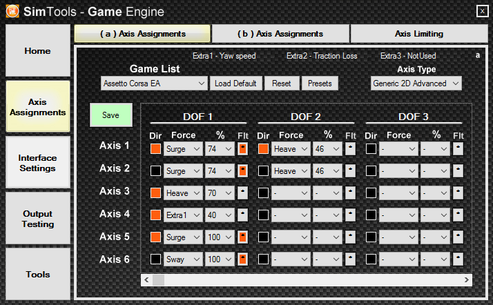Image resolution: width=493 pixels, height=305 pixels.
Task: Open Interface Settings section
Action: (38, 162)
